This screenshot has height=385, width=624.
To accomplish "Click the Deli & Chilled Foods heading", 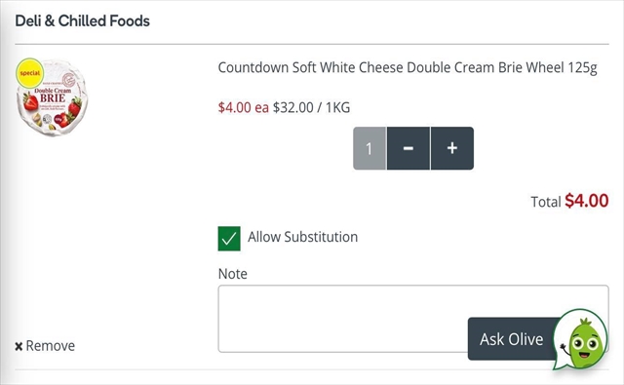I will tap(82, 20).
